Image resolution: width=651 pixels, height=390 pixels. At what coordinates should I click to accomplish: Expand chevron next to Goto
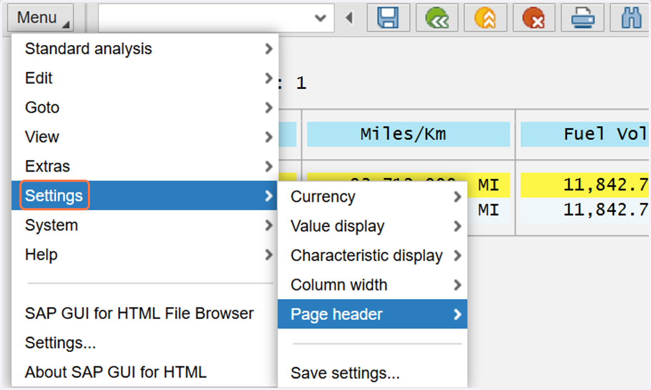(269, 108)
